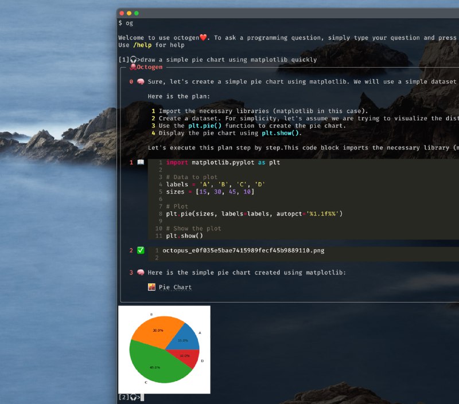Focus the terminal cursor at prompt [2]
459x404 pixels.
tap(142, 397)
